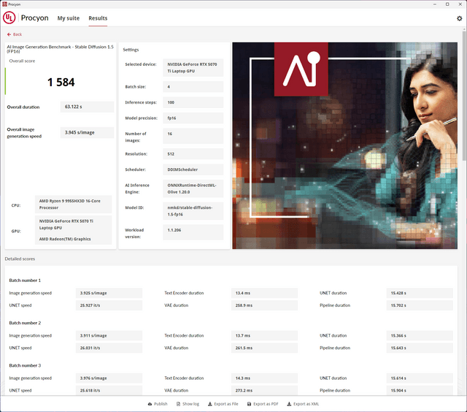Image resolution: width=467 pixels, height=412 pixels.
Task: Open Show log
Action: [188, 404]
